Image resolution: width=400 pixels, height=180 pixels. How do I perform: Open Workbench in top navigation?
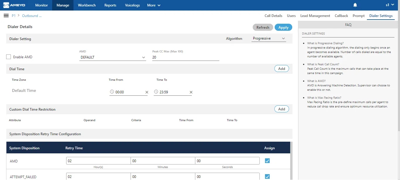click(87, 5)
